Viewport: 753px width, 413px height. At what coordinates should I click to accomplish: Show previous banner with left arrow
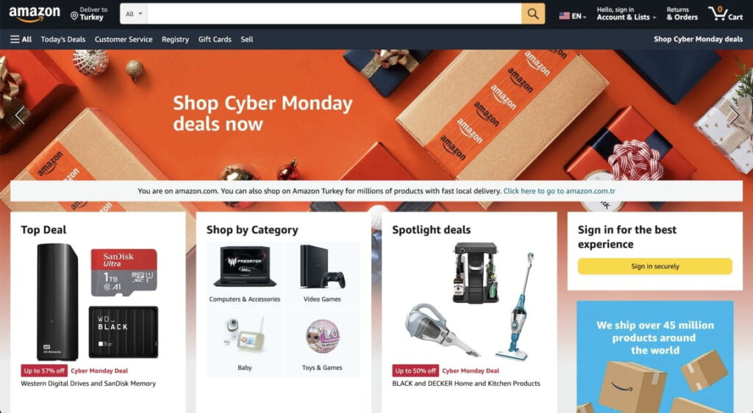pyautogui.click(x=20, y=115)
